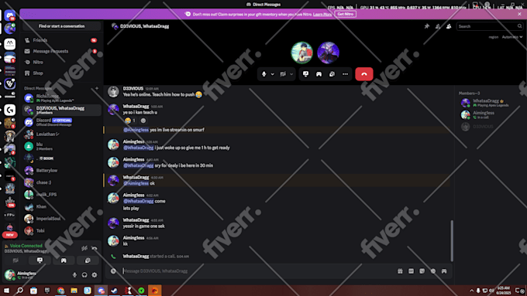Click Get Nitro button in banner
The width and height of the screenshot is (527, 296).
345,14
